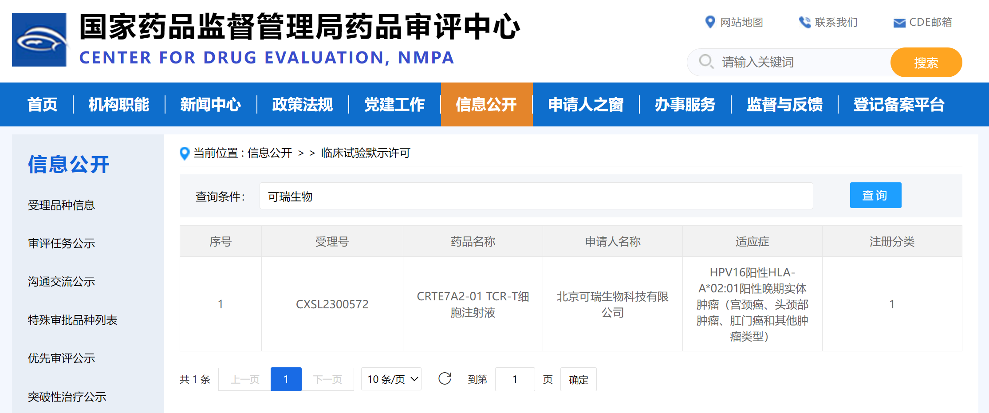Open 突破性治疗公示 sidebar link
Viewport: 989px width, 413px height.
coord(67,397)
